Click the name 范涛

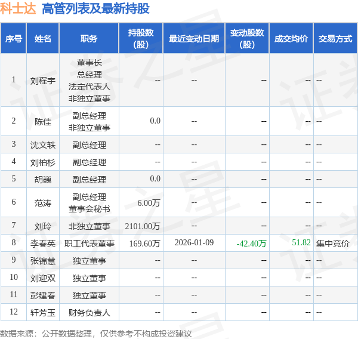pos(43,203)
